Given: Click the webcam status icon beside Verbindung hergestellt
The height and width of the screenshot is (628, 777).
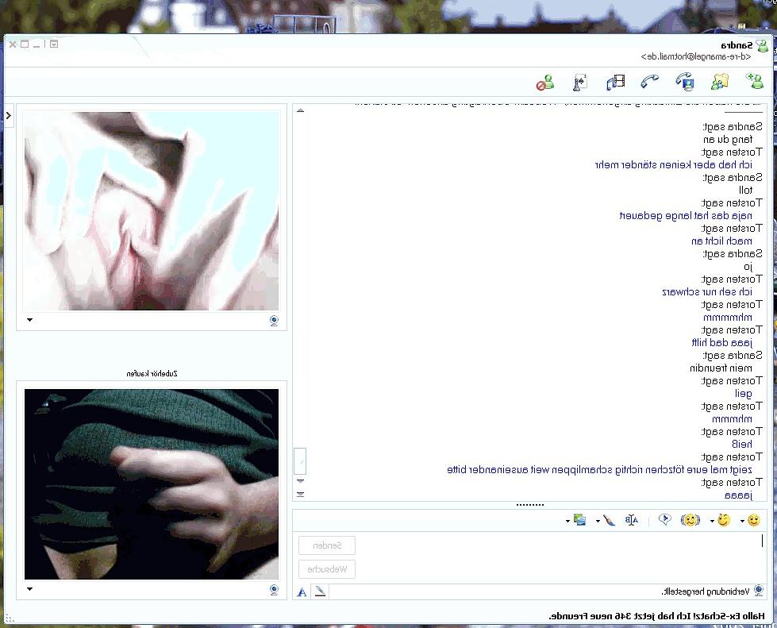Looking at the screenshot, I should pos(758,591).
